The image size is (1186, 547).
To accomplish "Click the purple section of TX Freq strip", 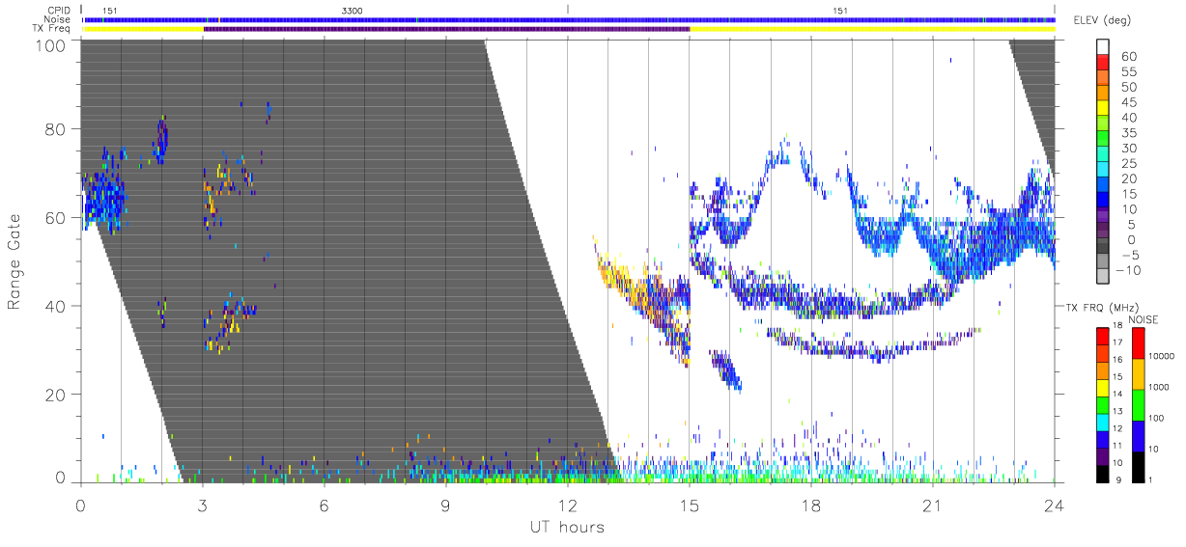I will coord(446,29).
